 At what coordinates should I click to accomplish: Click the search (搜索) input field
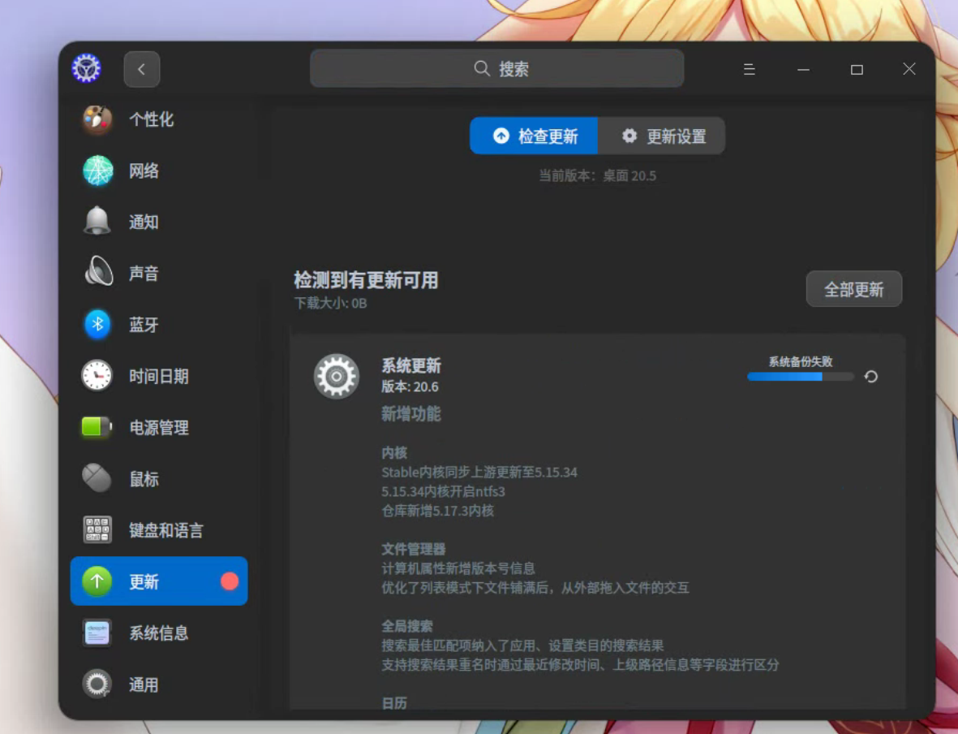coord(496,68)
